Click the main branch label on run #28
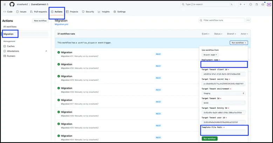 click(x=158, y=90)
